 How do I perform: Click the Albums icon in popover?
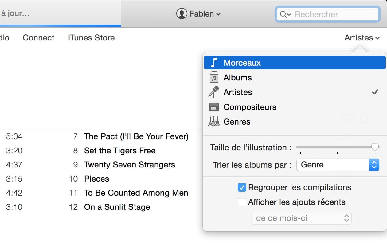tap(214, 77)
